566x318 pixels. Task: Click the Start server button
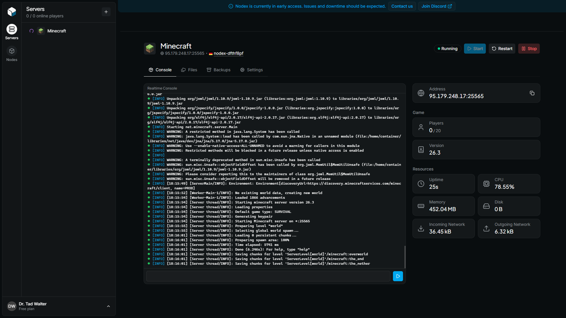(475, 49)
